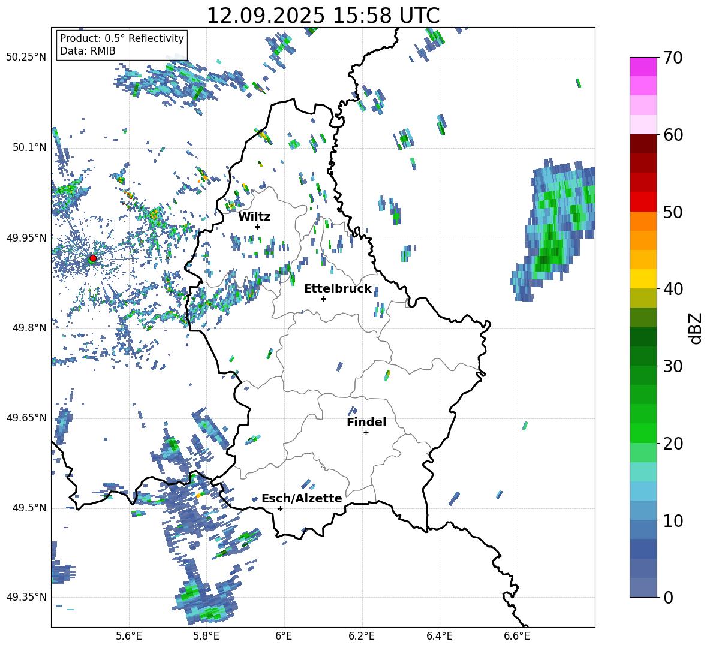Click the red radar site marker
The width and height of the screenshot is (710, 648).
point(93,258)
